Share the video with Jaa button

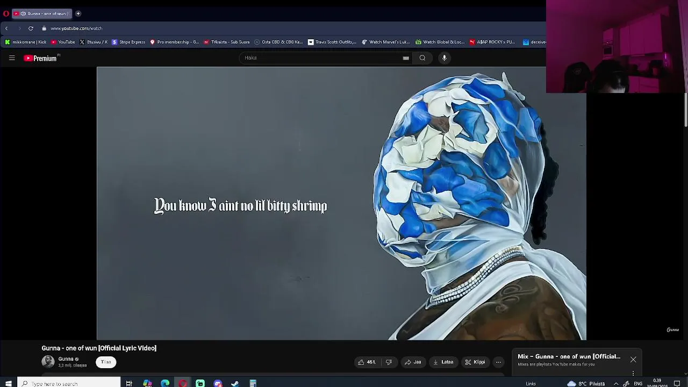[413, 362]
